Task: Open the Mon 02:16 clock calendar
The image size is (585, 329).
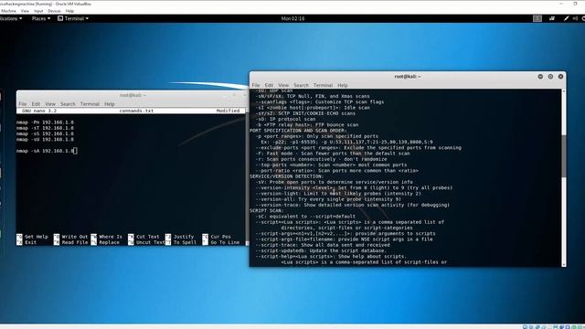Action: coord(292,18)
